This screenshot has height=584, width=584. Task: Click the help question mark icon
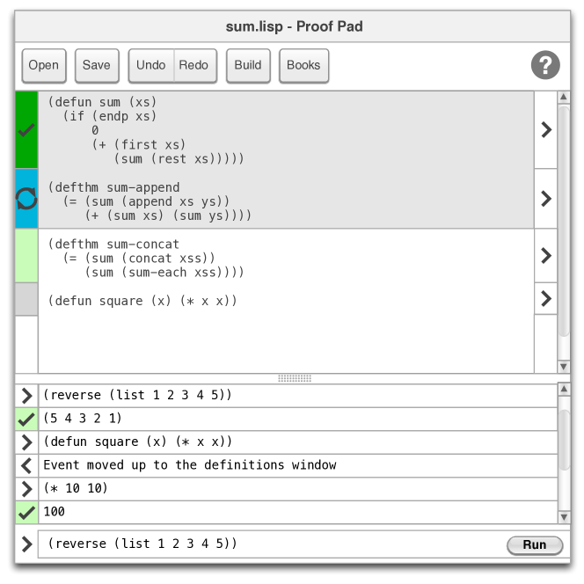[x=545, y=65]
